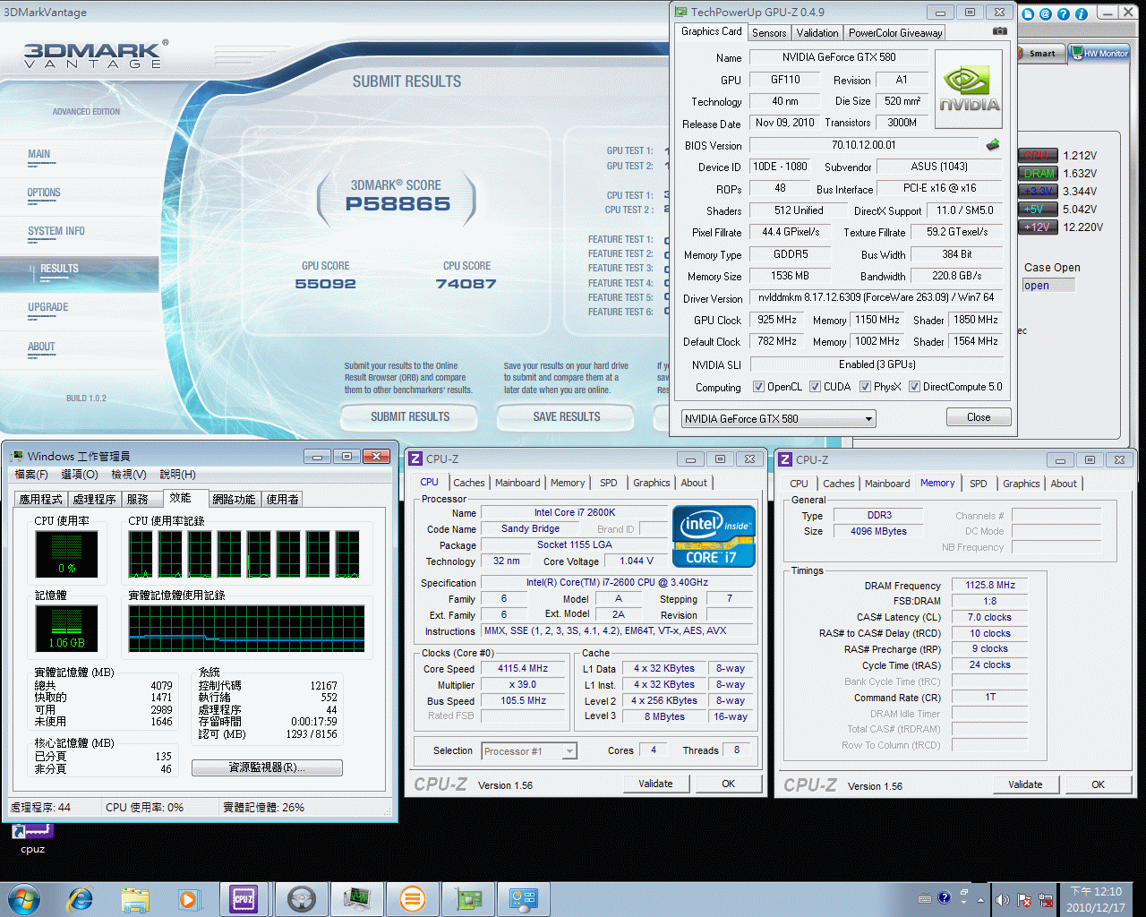The image size is (1146, 917).
Task: Open the 檔案(F) menu in Task Manager
Action: (x=31, y=475)
